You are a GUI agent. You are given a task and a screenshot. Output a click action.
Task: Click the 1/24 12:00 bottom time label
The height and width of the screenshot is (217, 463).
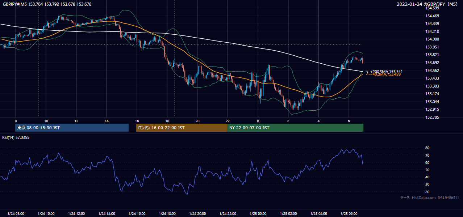(76, 214)
